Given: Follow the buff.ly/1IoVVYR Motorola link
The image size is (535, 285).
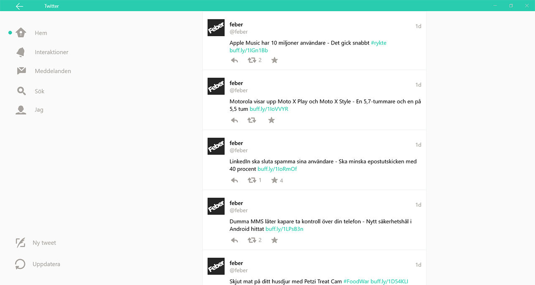Looking at the screenshot, I should (269, 109).
